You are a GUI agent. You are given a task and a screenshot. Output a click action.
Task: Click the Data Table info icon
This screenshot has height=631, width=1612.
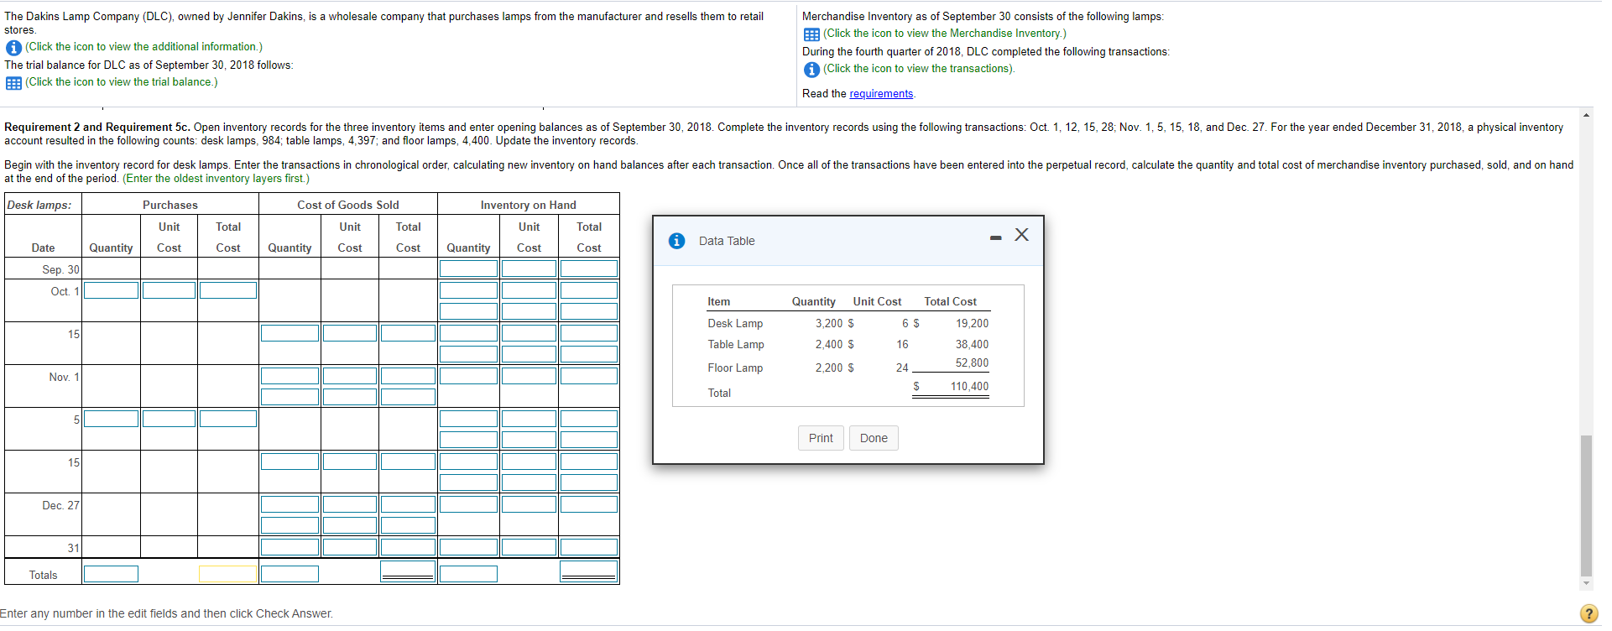(676, 241)
